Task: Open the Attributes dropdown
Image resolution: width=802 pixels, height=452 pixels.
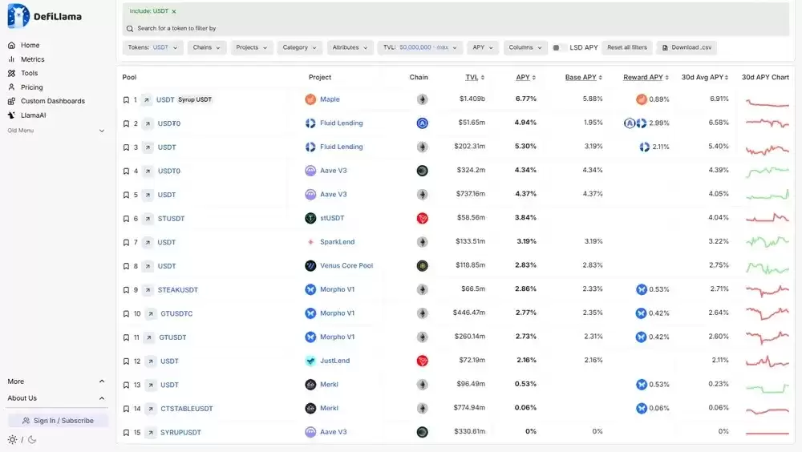Action: click(350, 47)
